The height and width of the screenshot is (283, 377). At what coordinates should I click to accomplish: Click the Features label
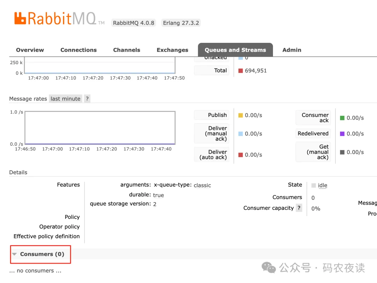pos(68,185)
